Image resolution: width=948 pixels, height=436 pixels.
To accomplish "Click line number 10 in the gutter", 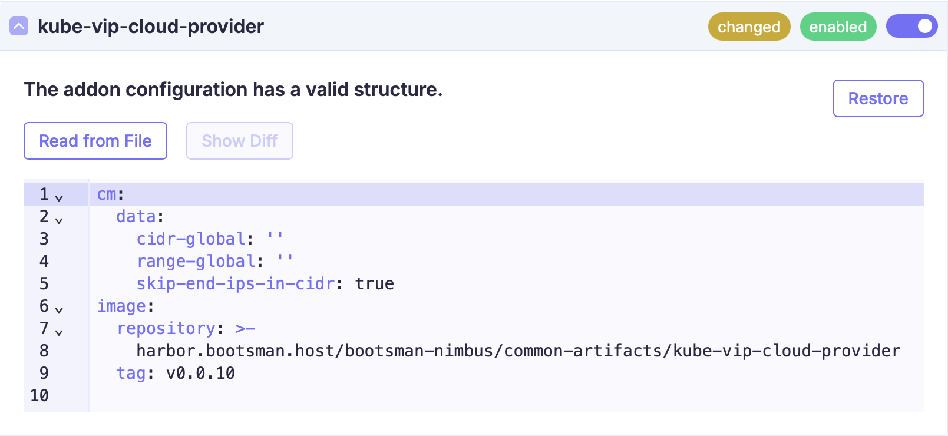I will 39,395.
